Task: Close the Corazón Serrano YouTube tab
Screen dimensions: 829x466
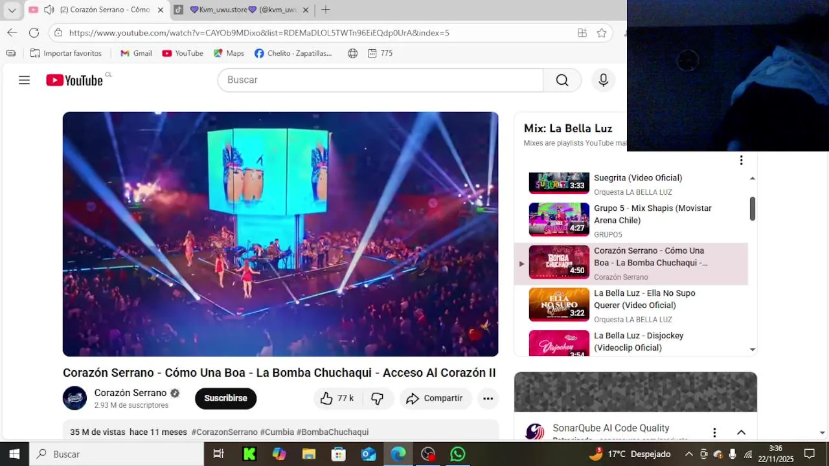Action: [161, 10]
